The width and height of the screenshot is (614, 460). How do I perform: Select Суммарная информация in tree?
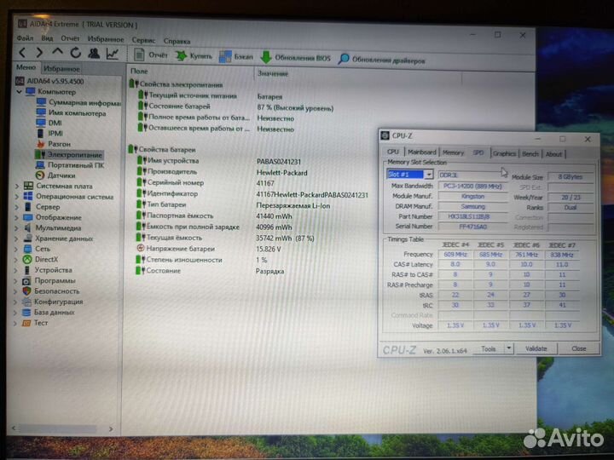[84, 102]
